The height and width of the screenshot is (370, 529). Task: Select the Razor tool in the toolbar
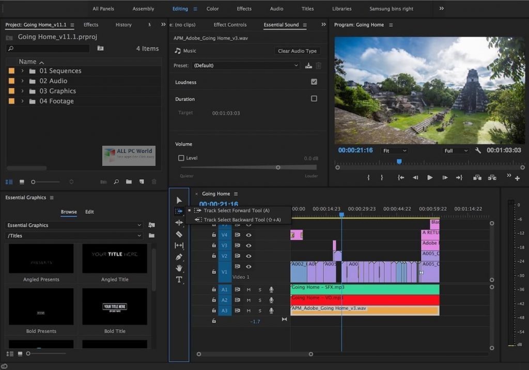pyautogui.click(x=179, y=234)
